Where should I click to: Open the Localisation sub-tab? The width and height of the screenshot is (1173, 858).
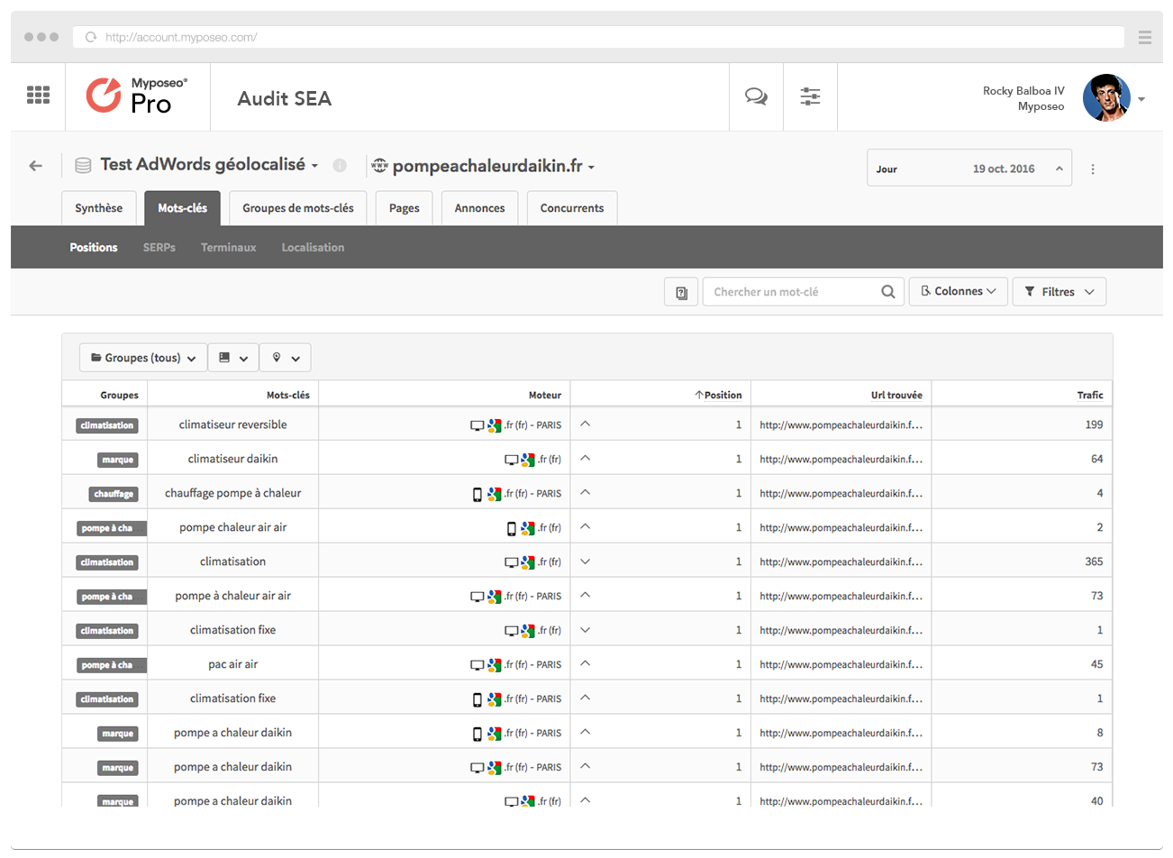tap(313, 247)
